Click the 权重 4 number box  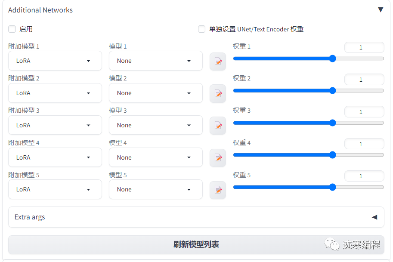point(364,144)
